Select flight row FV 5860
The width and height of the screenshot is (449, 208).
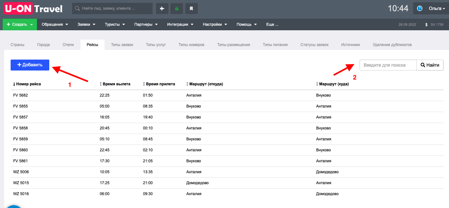click(x=227, y=150)
